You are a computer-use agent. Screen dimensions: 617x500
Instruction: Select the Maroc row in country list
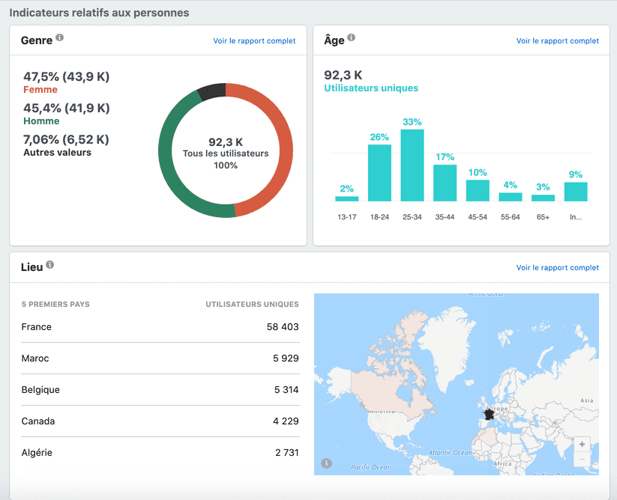(160, 359)
